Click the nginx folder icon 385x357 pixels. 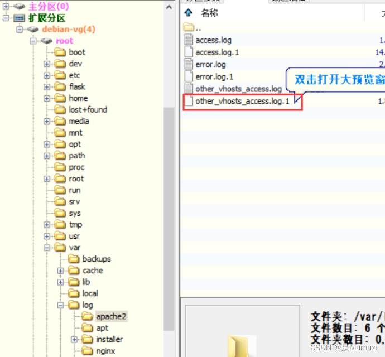click(x=88, y=351)
